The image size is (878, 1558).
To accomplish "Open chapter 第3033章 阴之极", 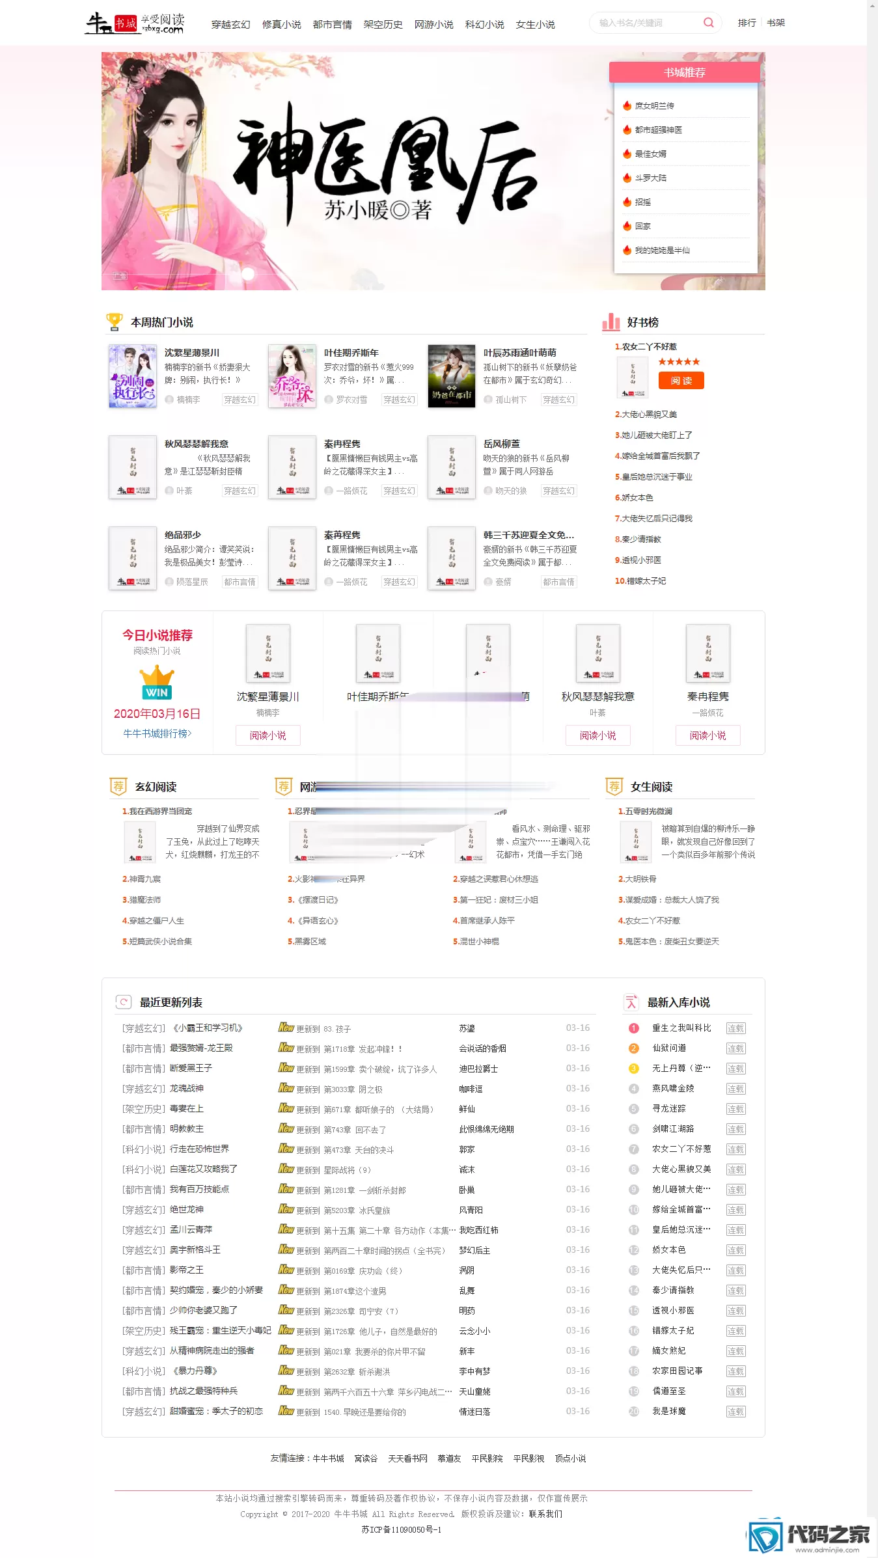I will (x=353, y=1089).
